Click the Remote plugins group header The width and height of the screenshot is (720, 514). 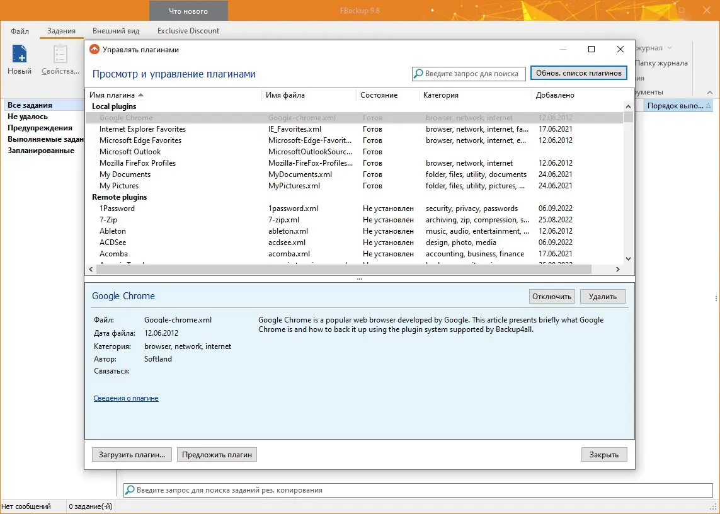coord(120,197)
